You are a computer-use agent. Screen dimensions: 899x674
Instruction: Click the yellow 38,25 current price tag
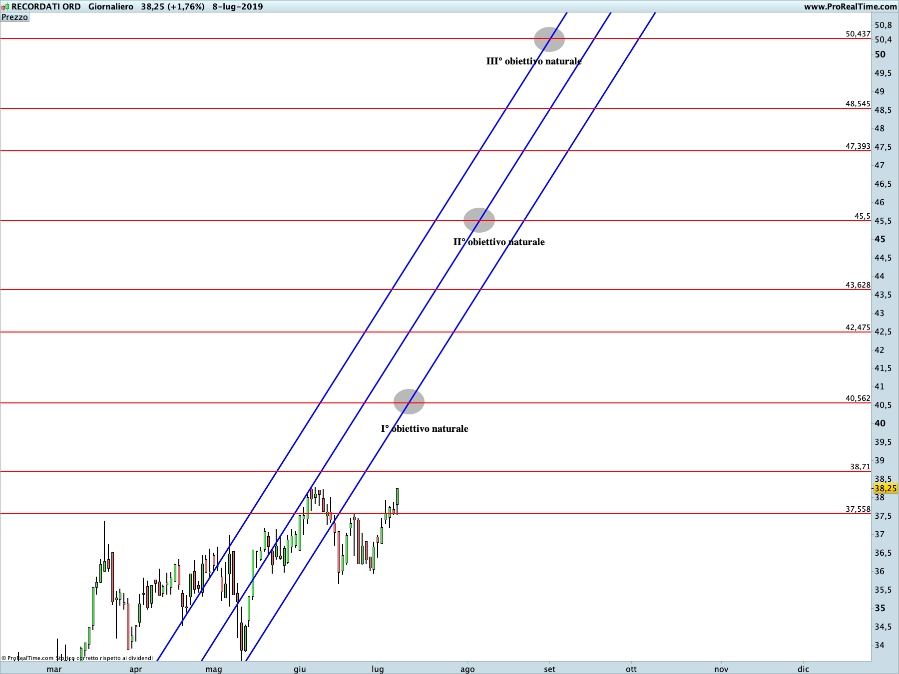886,488
